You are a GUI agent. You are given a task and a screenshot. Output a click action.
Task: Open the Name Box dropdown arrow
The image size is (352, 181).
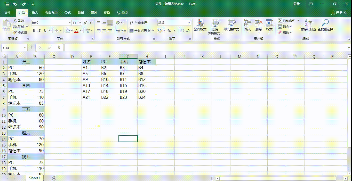(x=25, y=48)
